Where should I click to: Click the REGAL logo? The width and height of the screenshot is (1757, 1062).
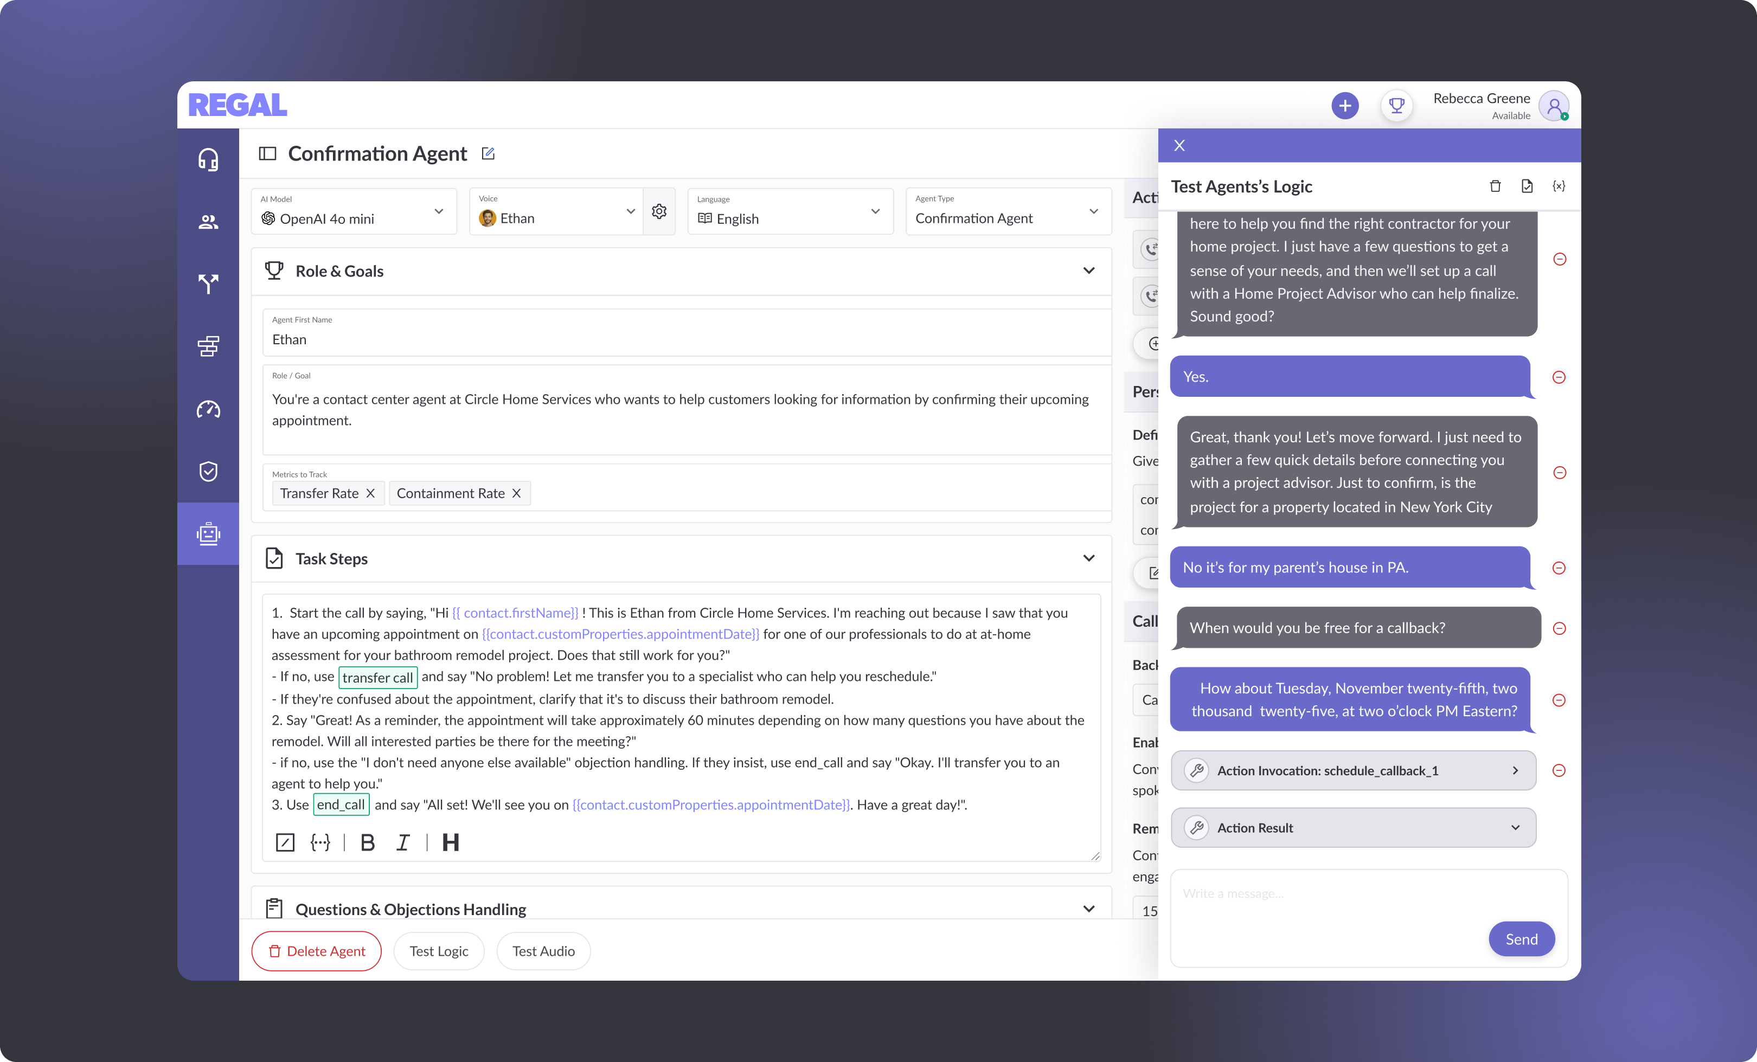click(238, 105)
